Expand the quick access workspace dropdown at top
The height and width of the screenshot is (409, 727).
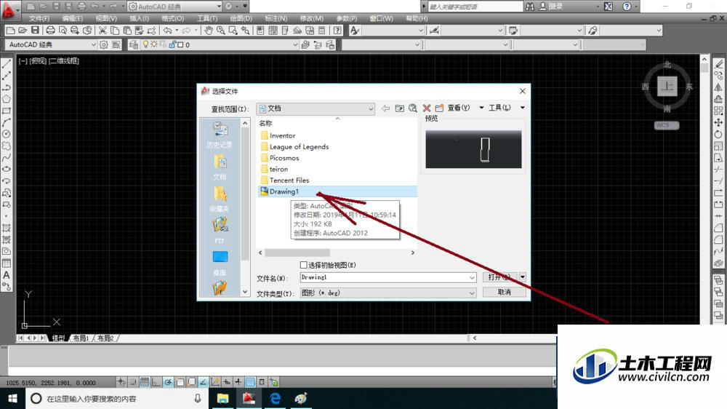219,7
